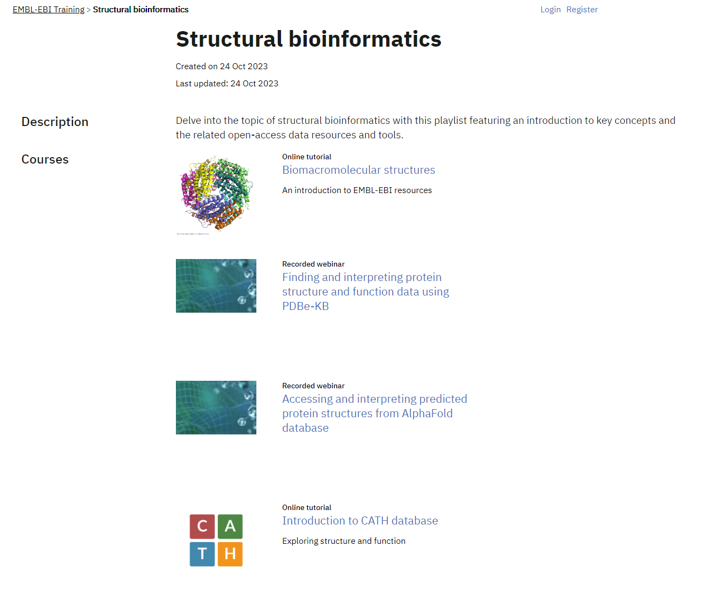Click the Structural bioinformatics main page heading
701x591 pixels.
[x=308, y=39]
